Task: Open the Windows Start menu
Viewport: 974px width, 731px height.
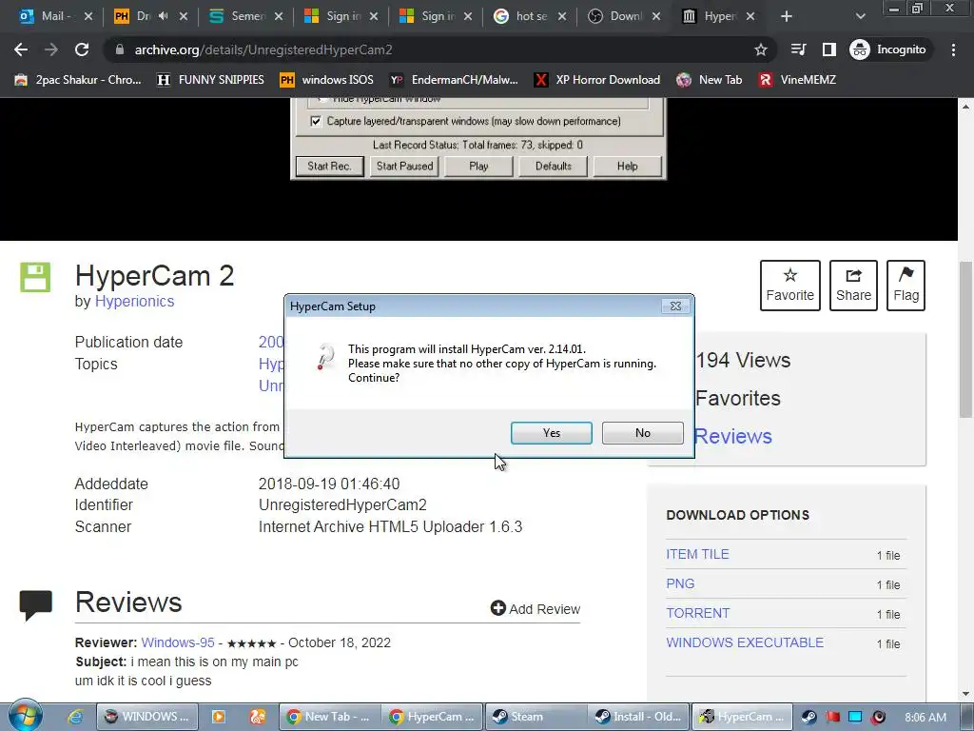Action: [x=25, y=716]
